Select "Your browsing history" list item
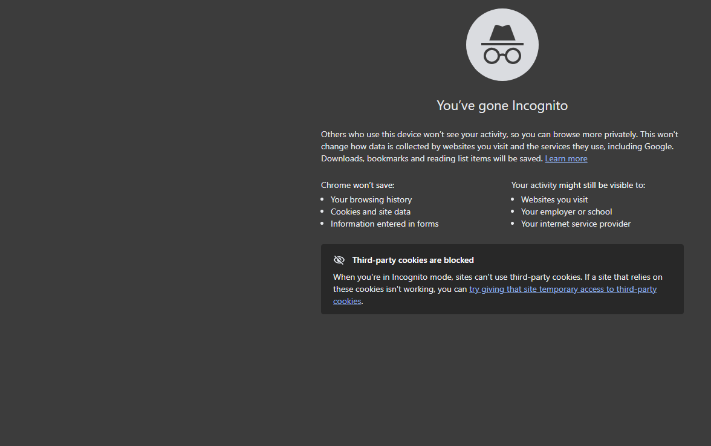 click(371, 199)
